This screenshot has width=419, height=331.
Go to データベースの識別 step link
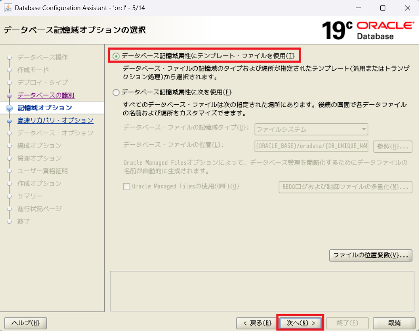(x=46, y=95)
